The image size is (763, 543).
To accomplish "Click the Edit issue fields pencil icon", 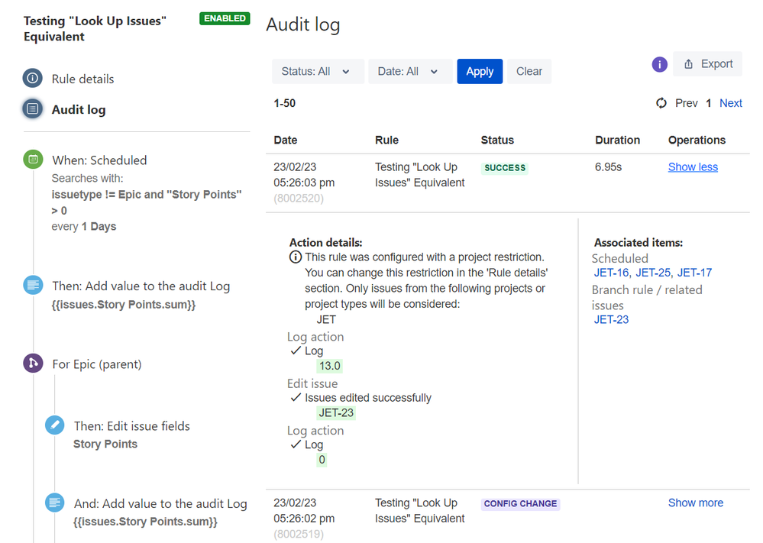I will (x=54, y=425).
